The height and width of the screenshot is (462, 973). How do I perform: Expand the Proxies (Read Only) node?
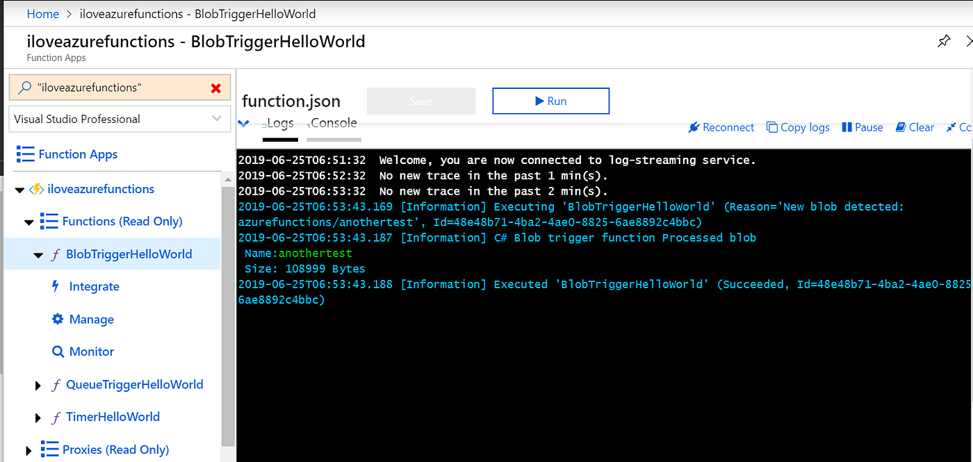click(x=28, y=451)
